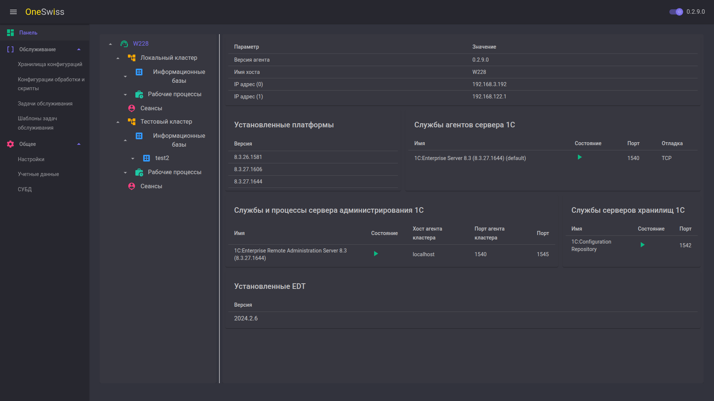Select Сеансы under Тестовый кластер
This screenshot has height=401, width=714.
151,186
